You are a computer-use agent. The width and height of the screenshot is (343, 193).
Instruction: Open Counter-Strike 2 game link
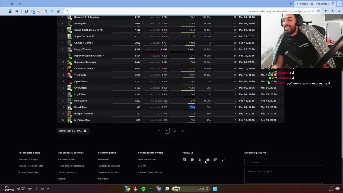(x=84, y=69)
